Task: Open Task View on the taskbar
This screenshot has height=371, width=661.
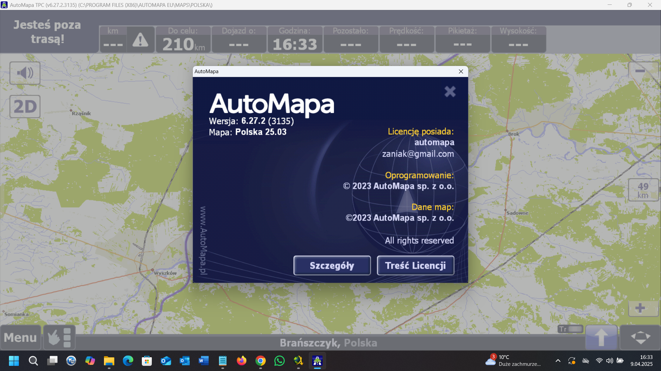Action: (x=52, y=361)
